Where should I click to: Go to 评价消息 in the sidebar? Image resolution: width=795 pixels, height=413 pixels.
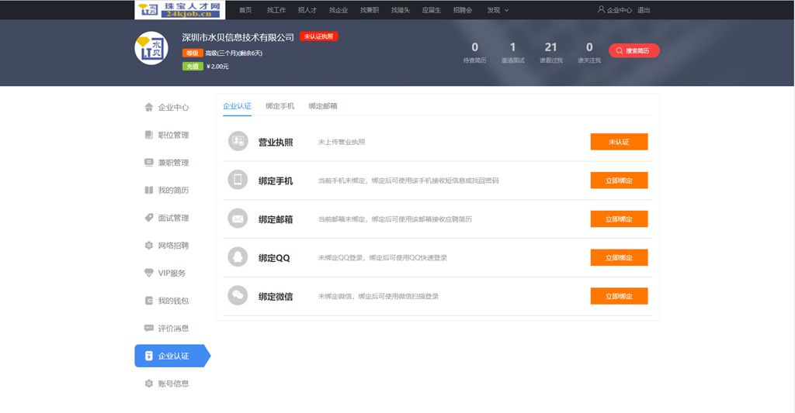172,328
